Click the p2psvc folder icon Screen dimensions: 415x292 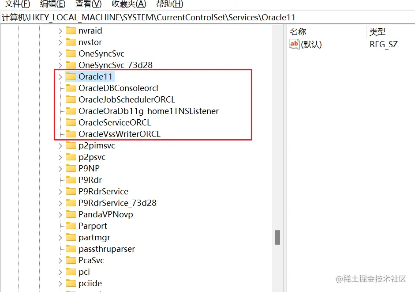pos(71,157)
